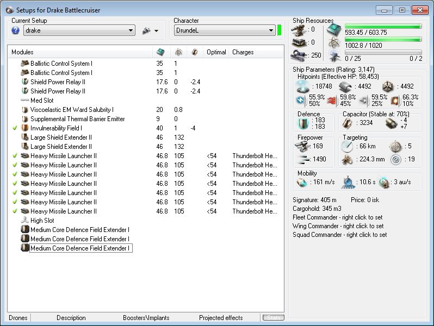The width and height of the screenshot is (434, 326).
Task: Click the explosive resistance icon
Action: [x=395, y=101]
